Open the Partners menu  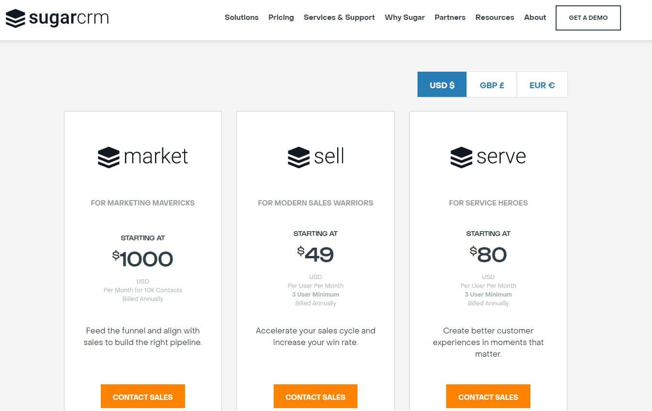pyautogui.click(x=450, y=17)
